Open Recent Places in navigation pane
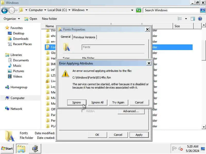 (22, 44)
